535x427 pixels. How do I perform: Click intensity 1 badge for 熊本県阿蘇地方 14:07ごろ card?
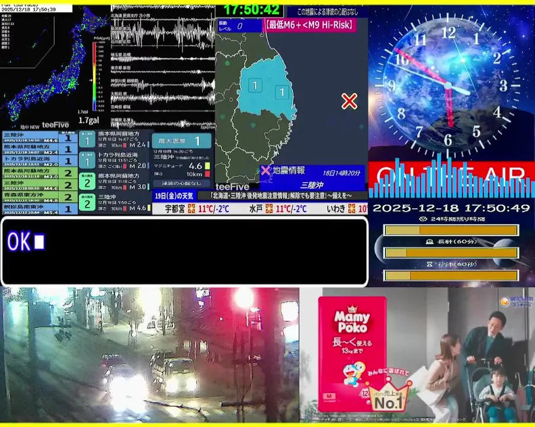point(87,139)
